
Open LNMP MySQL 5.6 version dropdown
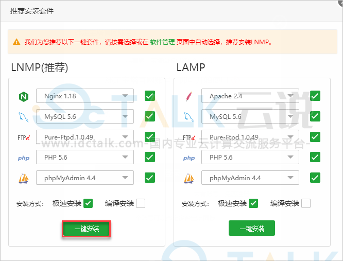(85, 116)
